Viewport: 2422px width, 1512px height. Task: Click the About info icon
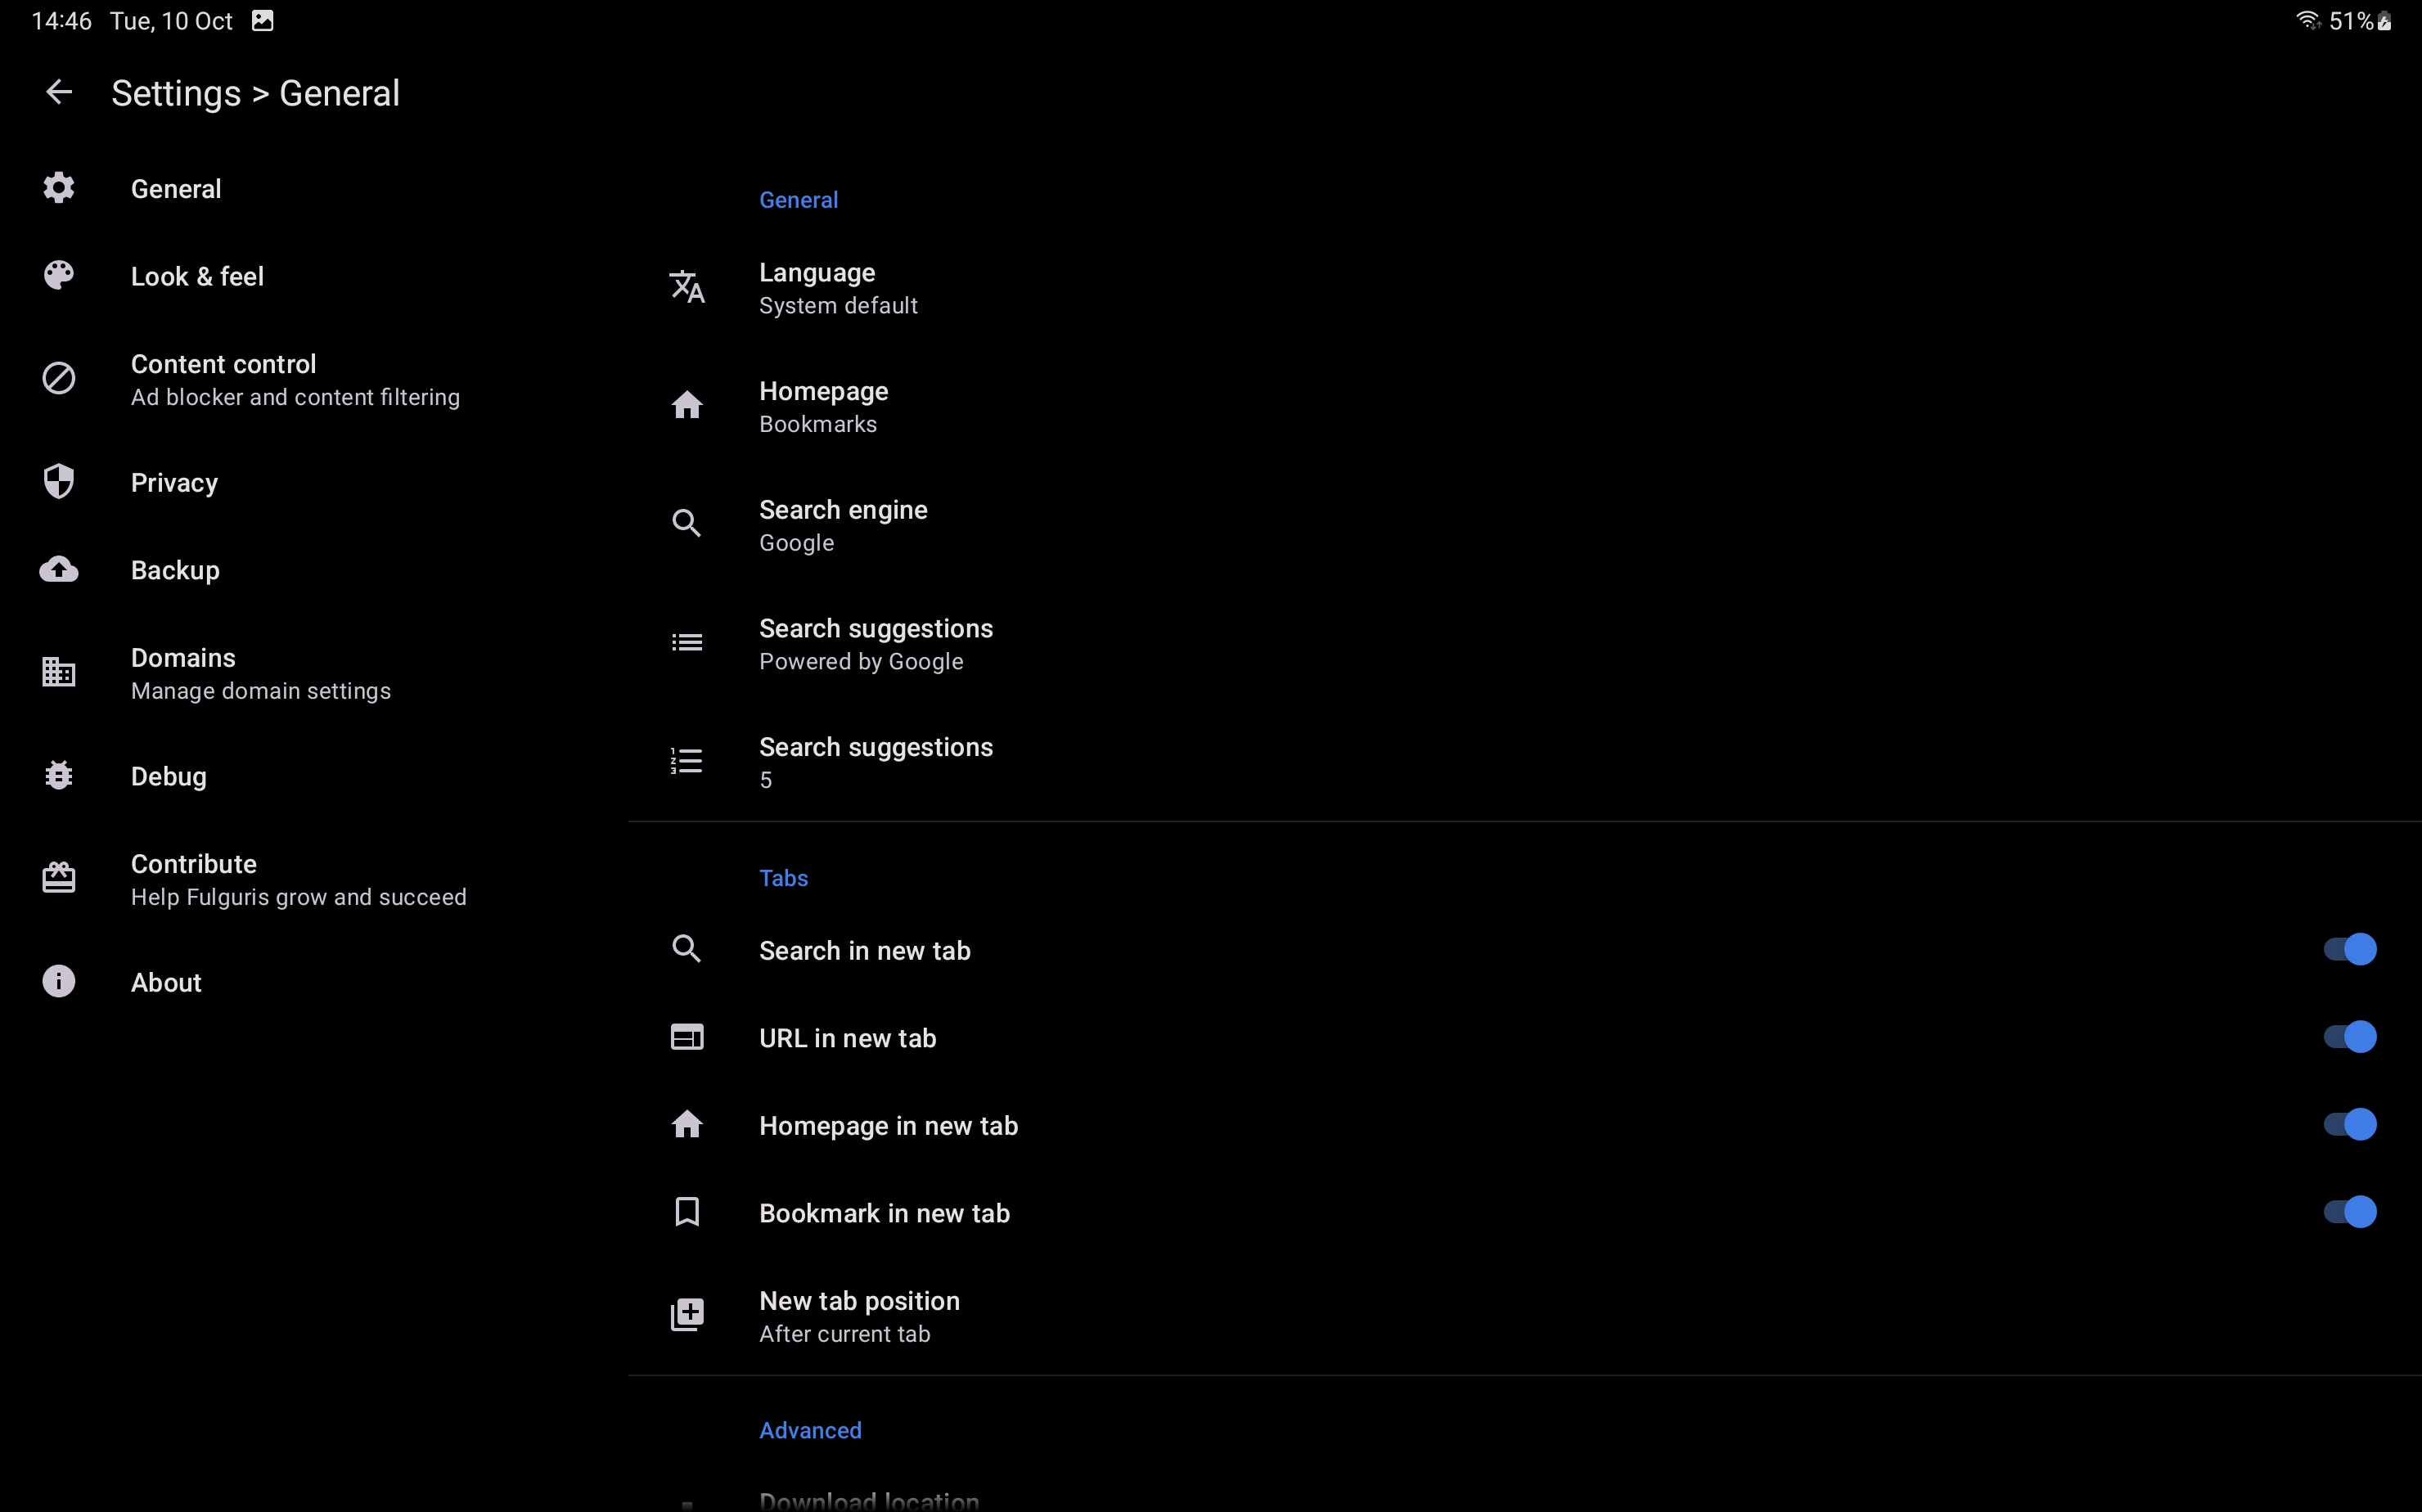[x=59, y=982]
